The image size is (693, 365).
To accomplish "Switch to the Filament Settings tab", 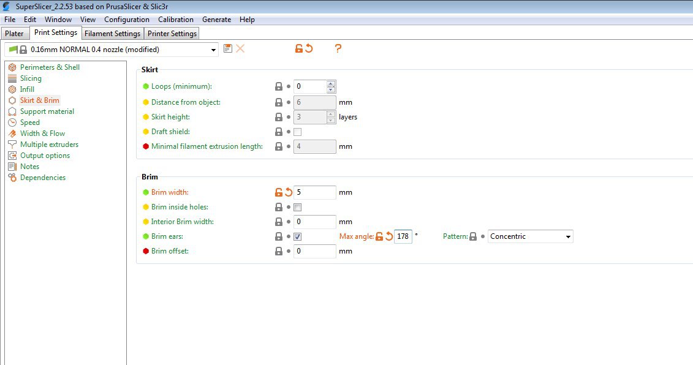I will click(112, 34).
